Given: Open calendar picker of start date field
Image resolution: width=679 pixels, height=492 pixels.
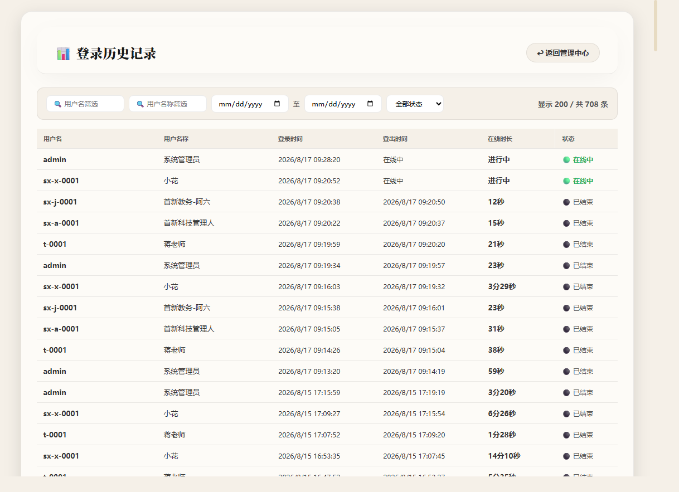Looking at the screenshot, I should [x=277, y=104].
